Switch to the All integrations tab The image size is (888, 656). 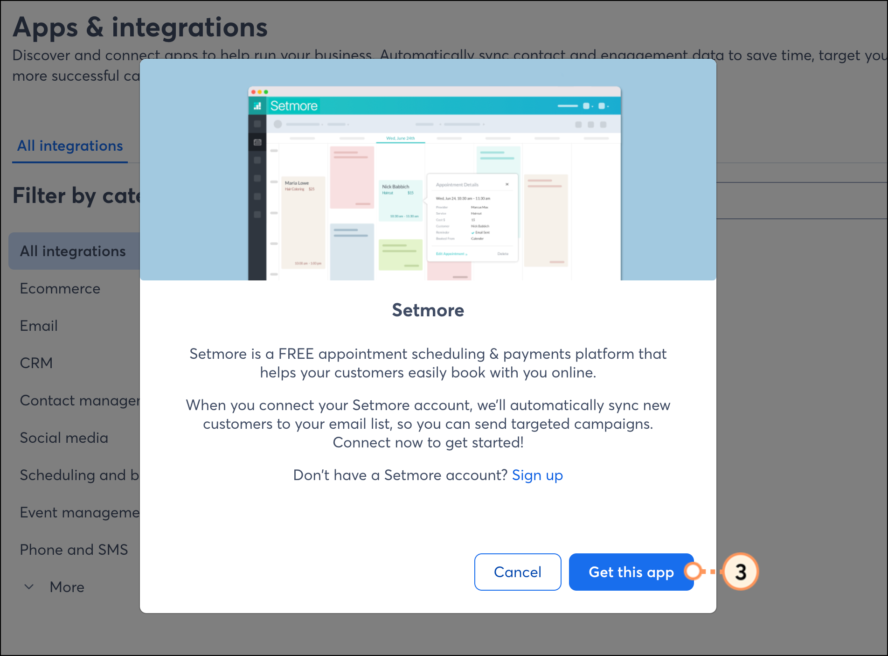click(70, 146)
